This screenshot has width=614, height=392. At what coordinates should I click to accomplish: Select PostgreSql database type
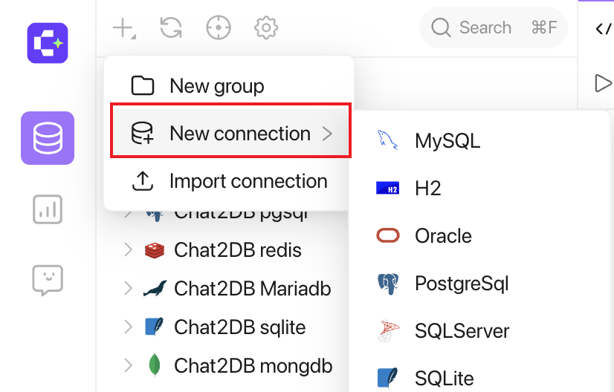point(479,284)
